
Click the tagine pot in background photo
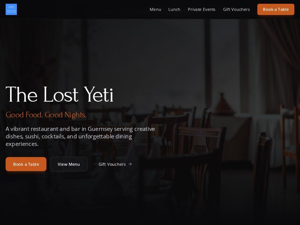tap(222, 104)
